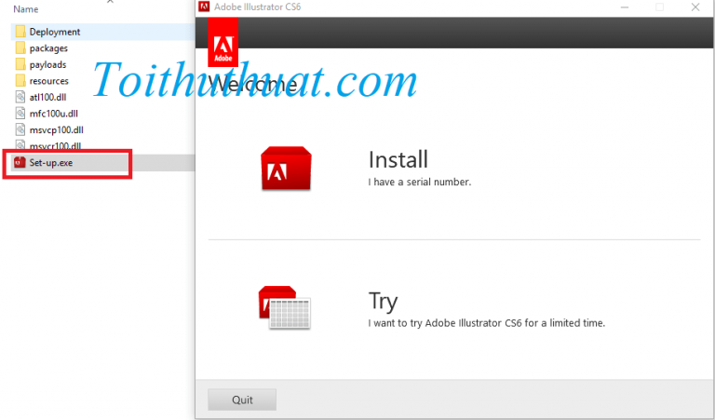The width and height of the screenshot is (715, 420).
Task: Minimize the Adobe Illustrator CS6 window
Action: point(625,7)
